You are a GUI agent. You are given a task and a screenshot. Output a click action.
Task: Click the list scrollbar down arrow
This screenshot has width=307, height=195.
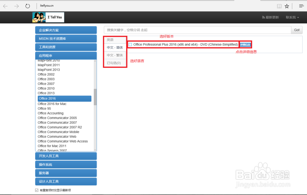(x=95, y=150)
